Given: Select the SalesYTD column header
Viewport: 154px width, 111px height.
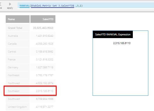Looking at the screenshot, I should pos(43,19).
